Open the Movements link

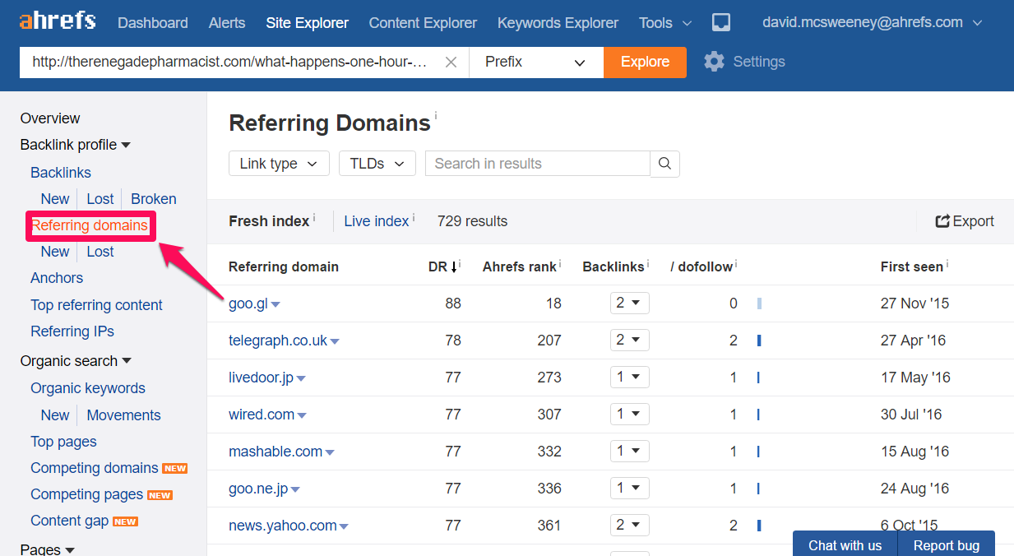pyautogui.click(x=123, y=415)
